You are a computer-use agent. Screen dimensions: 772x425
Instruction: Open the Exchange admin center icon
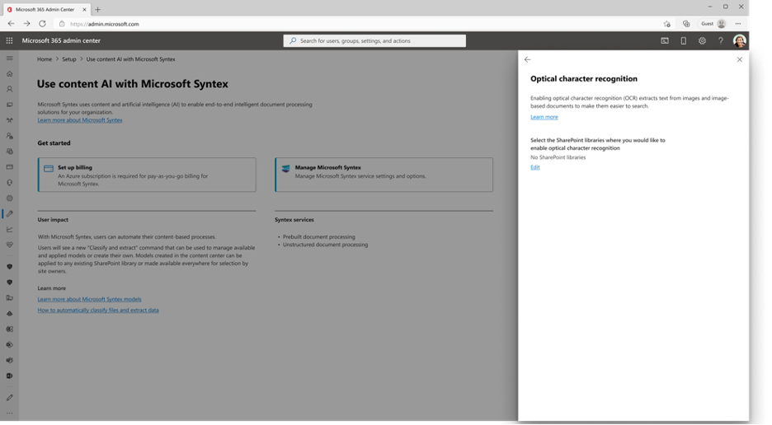(9, 329)
